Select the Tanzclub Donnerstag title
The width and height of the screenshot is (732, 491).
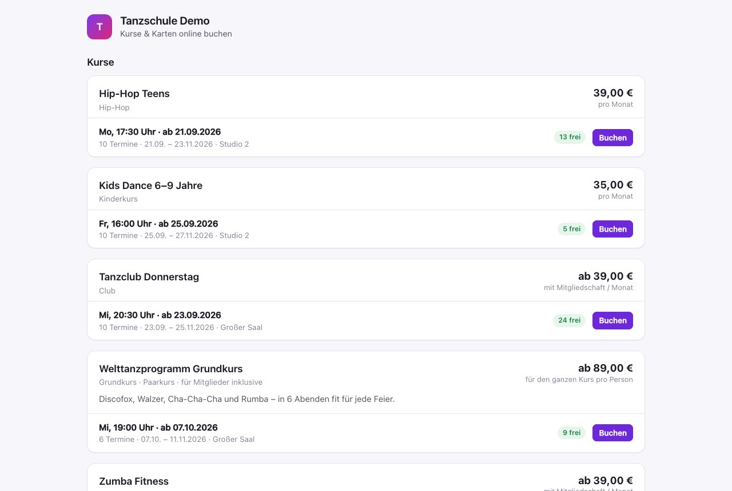tap(149, 277)
